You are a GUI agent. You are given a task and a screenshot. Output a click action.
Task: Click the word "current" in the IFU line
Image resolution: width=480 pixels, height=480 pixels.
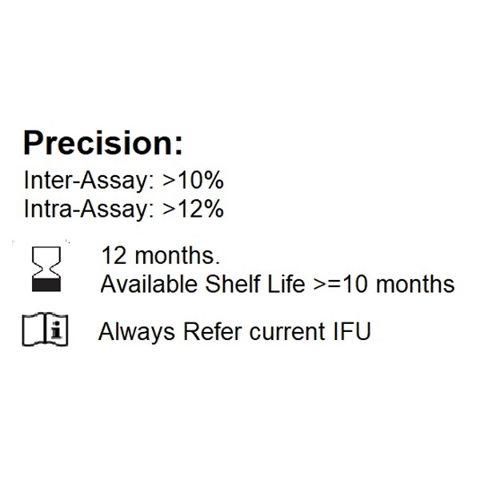(x=287, y=332)
